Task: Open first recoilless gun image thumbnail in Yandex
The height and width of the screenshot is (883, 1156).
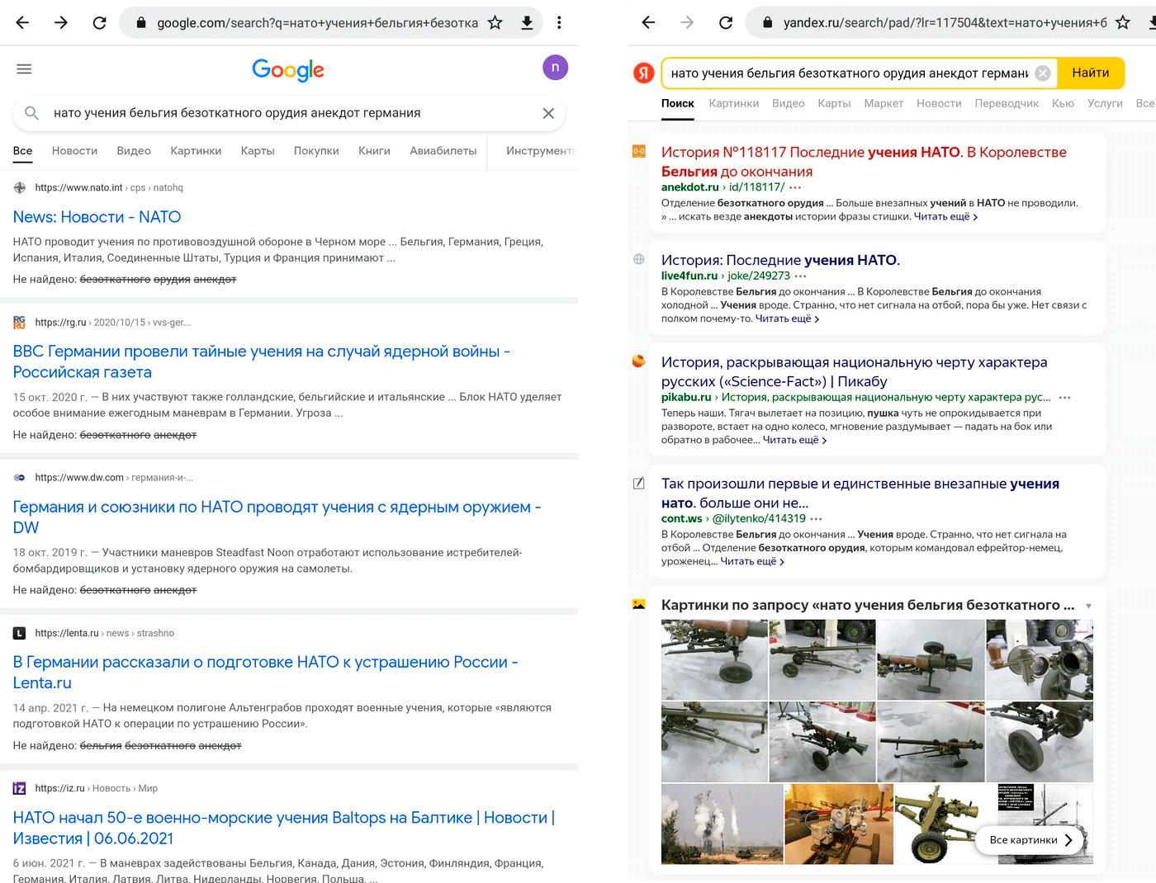Action: coord(714,660)
